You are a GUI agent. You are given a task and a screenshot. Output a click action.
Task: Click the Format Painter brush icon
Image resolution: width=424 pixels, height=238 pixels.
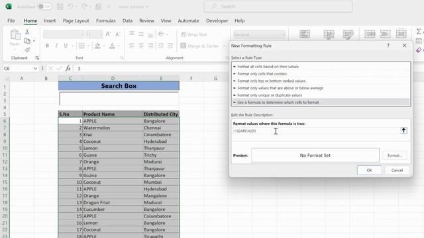point(27,50)
